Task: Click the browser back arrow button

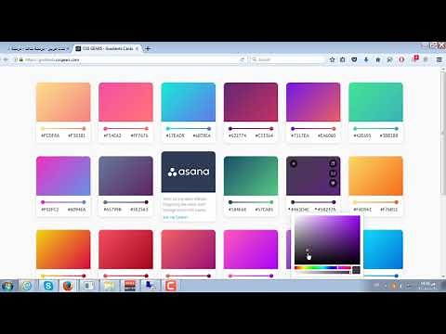Action: (6, 59)
